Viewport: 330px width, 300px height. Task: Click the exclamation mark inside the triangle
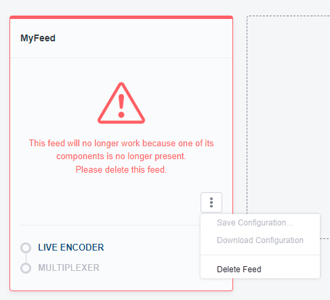tap(121, 106)
